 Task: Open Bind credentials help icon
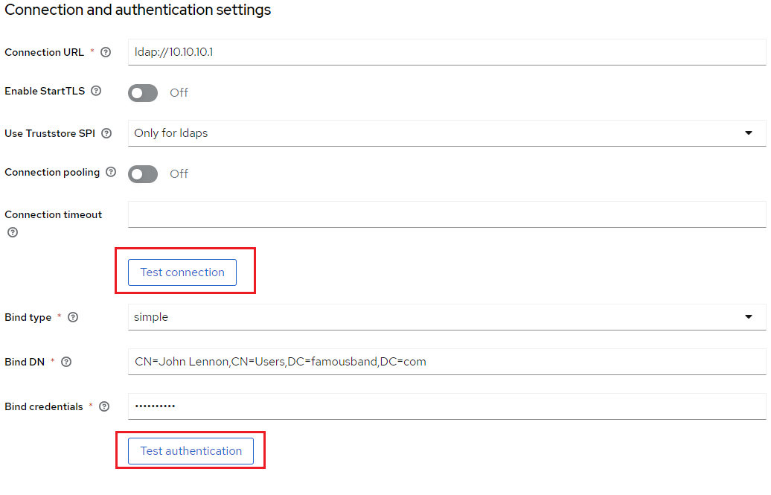(104, 406)
